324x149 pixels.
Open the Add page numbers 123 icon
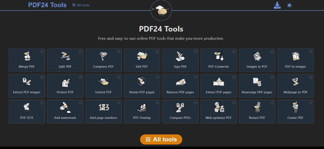[103, 107]
